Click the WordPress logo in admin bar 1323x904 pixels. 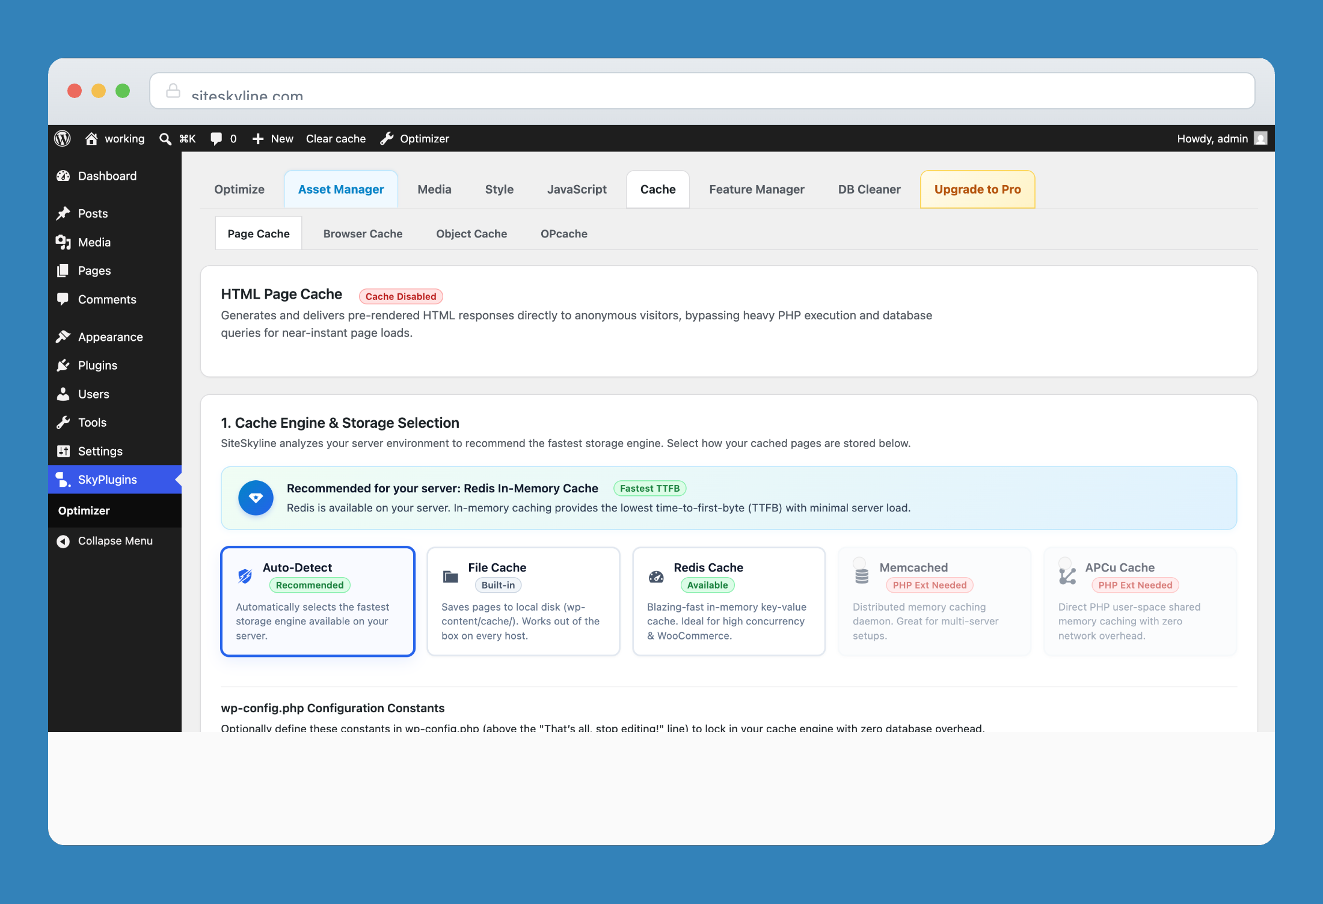pyautogui.click(x=63, y=139)
